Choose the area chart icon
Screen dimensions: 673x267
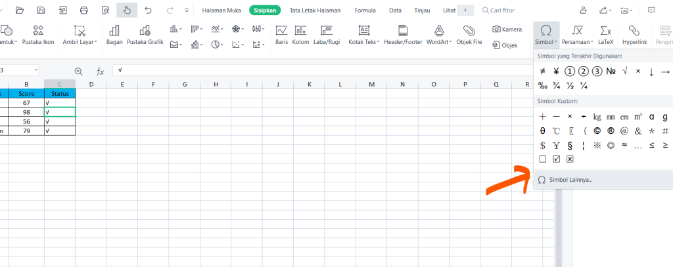click(x=176, y=44)
